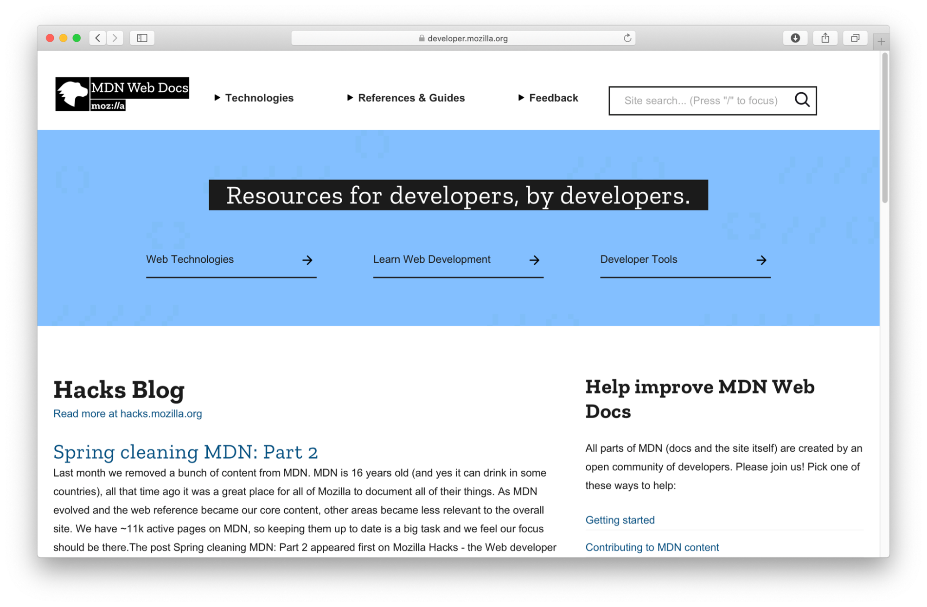Expand the Technologies menu

coord(254,98)
